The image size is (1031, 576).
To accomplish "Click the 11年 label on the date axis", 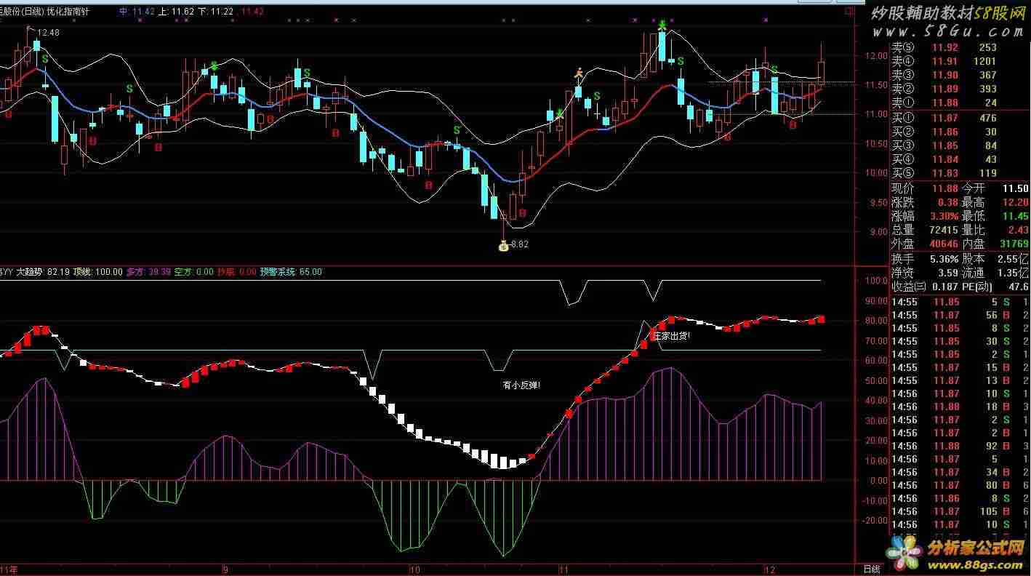I will click(x=9, y=569).
